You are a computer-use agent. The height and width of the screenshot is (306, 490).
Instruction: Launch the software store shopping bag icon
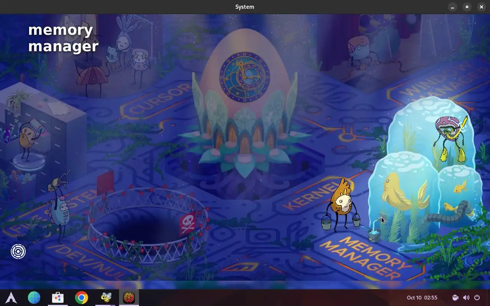[x=58, y=297]
